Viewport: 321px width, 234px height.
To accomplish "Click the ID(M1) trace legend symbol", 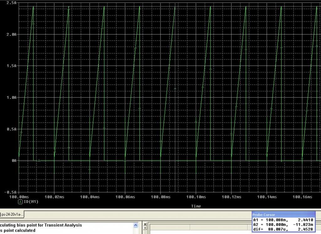I will (x=20, y=202).
